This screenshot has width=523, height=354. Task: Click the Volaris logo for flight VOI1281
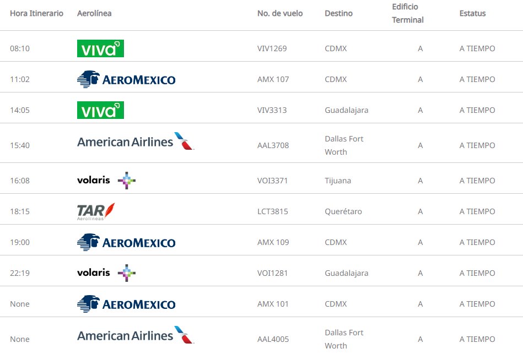[106, 273]
